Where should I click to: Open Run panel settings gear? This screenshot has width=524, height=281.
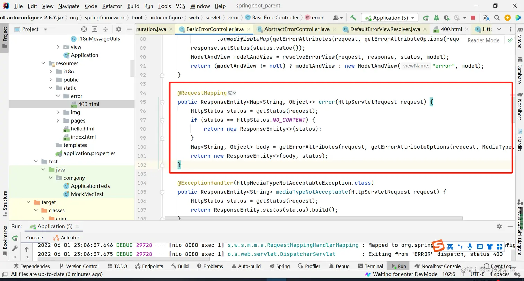pyautogui.click(x=499, y=226)
